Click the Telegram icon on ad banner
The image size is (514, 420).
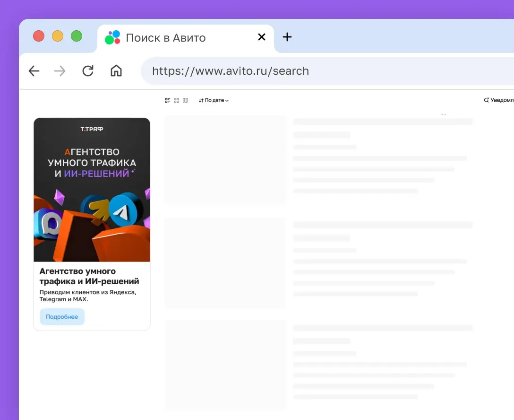pyautogui.click(x=123, y=210)
